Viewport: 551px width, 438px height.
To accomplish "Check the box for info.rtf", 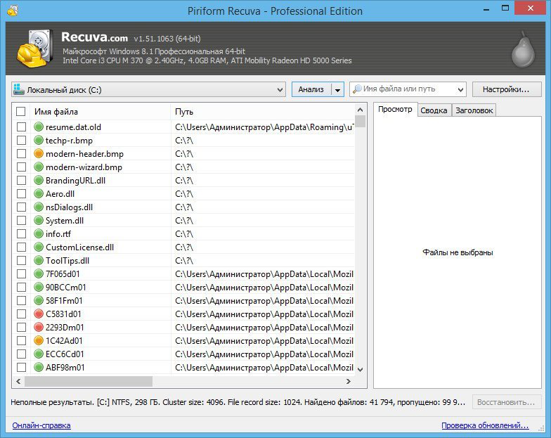I will click(21, 233).
